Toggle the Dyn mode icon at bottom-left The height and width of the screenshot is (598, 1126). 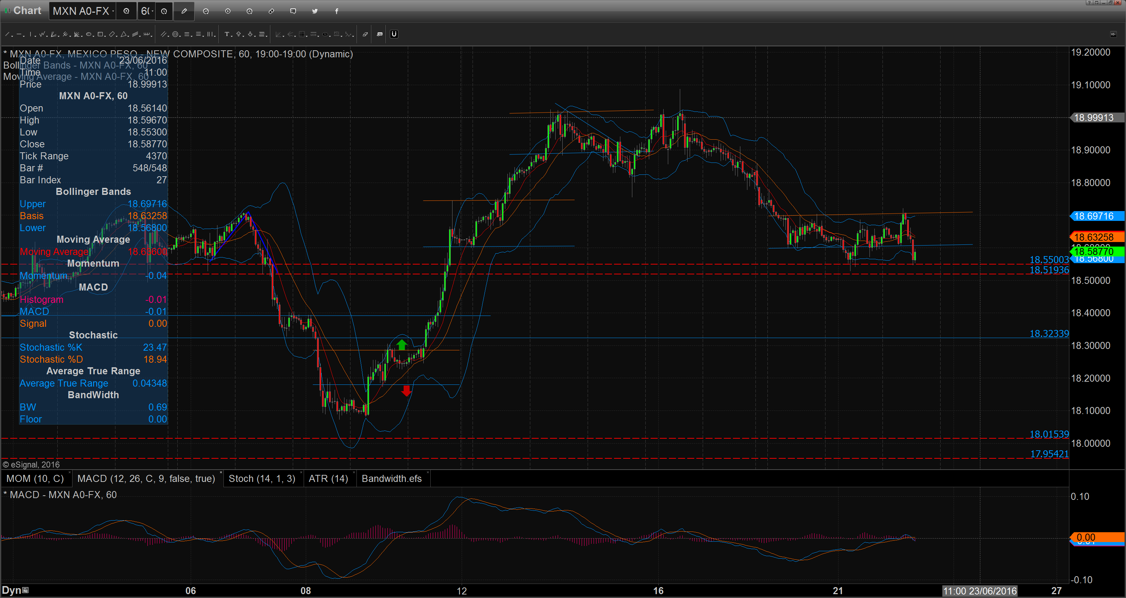point(26,590)
